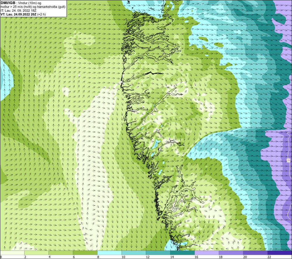Click the legend scale label "20"

(x=245, y=257)
